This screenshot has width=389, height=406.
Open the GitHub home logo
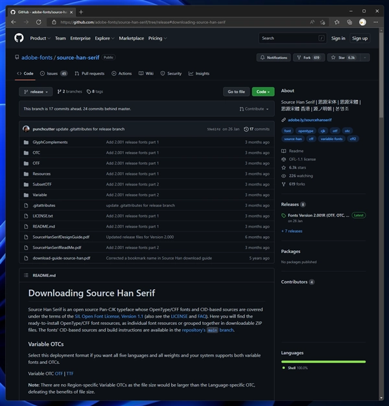(x=19, y=38)
